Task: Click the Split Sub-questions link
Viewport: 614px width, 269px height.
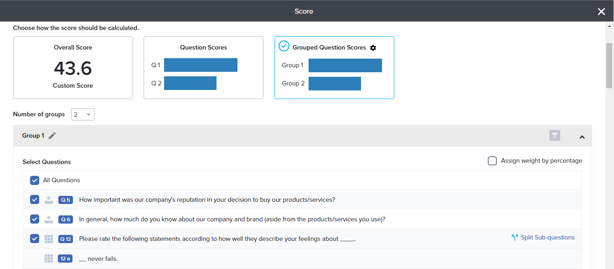Action: 543,238
